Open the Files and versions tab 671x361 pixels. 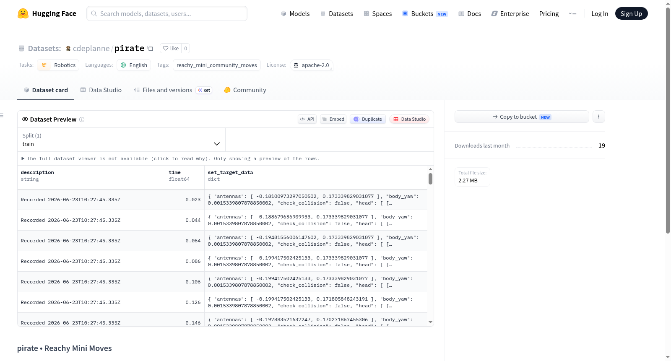[173, 90]
